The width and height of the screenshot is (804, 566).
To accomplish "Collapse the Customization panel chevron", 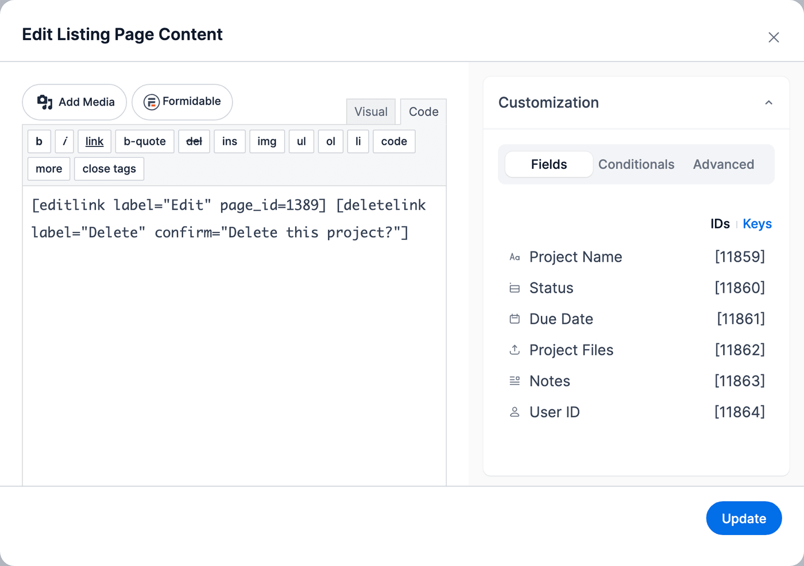I will (768, 103).
